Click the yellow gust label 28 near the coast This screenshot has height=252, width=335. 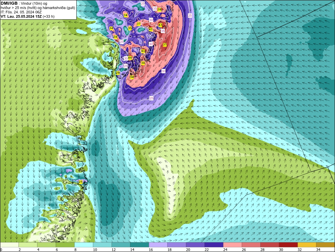(x=118, y=73)
